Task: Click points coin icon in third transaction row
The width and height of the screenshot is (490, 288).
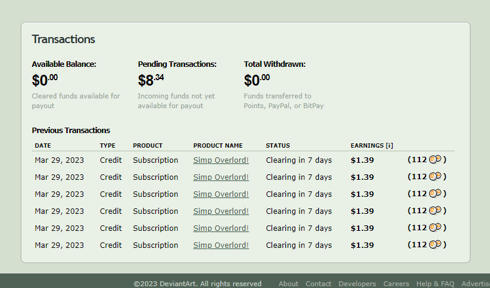Action: click(x=435, y=194)
